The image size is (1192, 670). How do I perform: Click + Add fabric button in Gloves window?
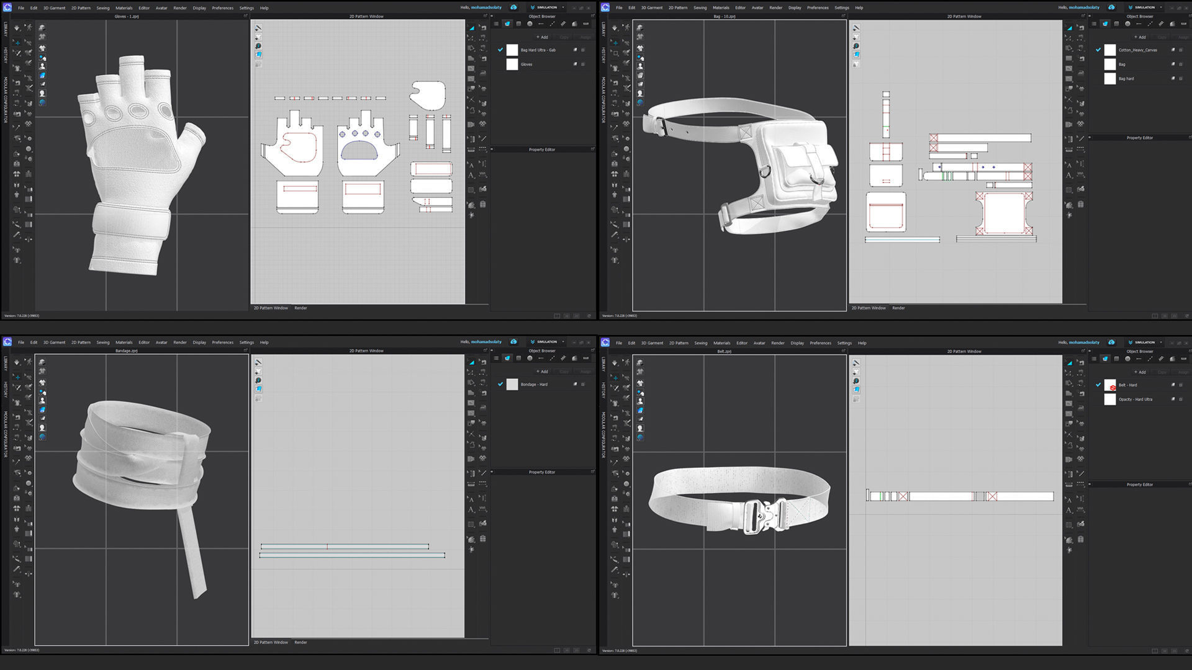pos(543,37)
